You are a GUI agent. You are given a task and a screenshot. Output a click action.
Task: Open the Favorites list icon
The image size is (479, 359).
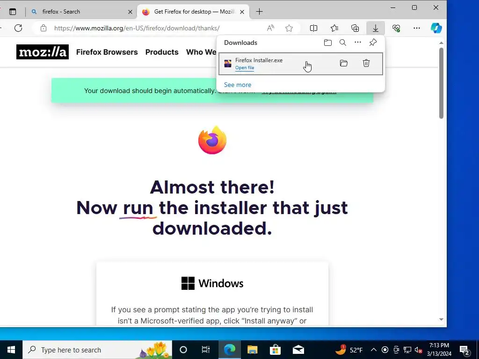334,28
